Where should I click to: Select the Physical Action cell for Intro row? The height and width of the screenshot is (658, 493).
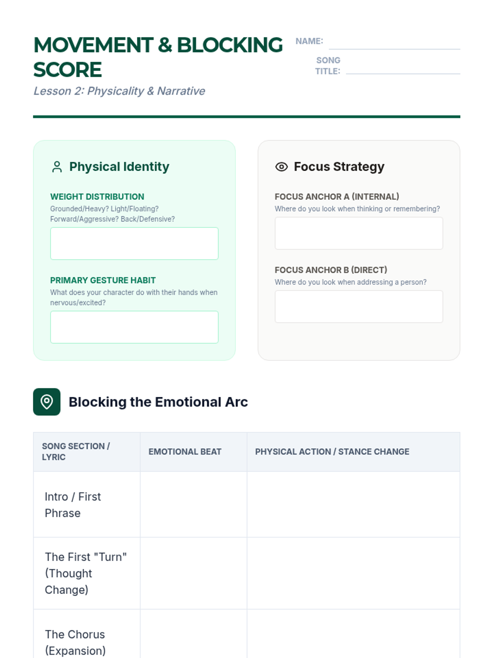click(x=353, y=505)
